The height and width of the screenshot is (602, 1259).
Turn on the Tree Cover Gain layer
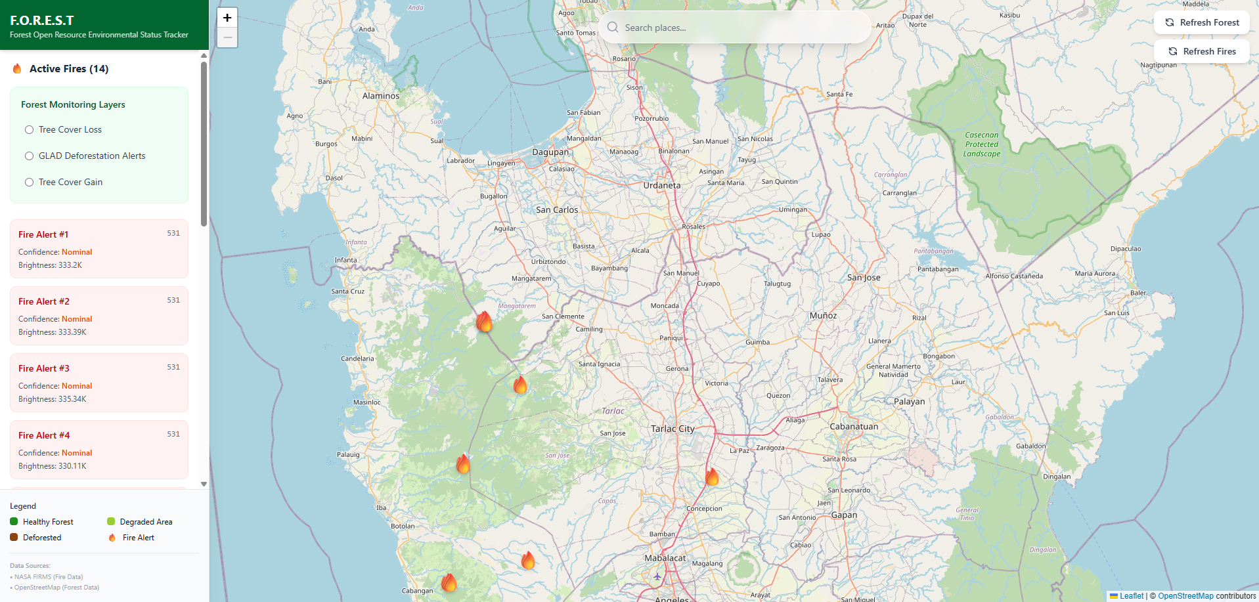click(x=30, y=183)
